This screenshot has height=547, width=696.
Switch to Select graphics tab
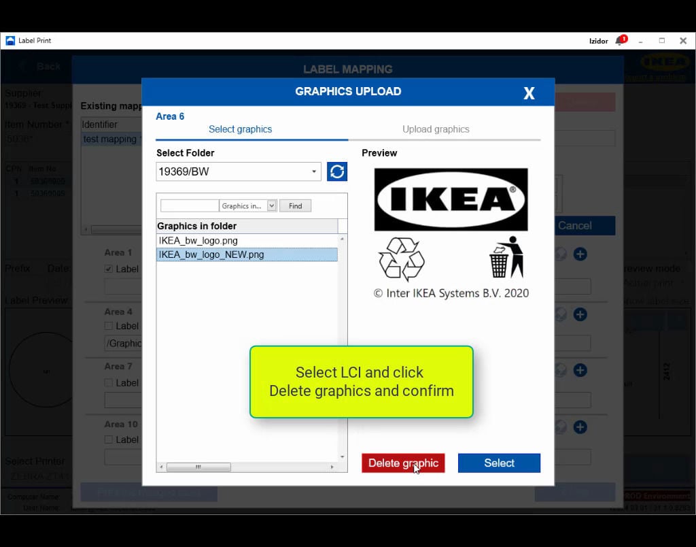pyautogui.click(x=240, y=129)
